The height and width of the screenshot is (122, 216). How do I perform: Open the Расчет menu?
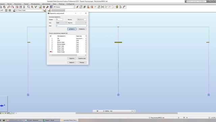tap(9, 4)
